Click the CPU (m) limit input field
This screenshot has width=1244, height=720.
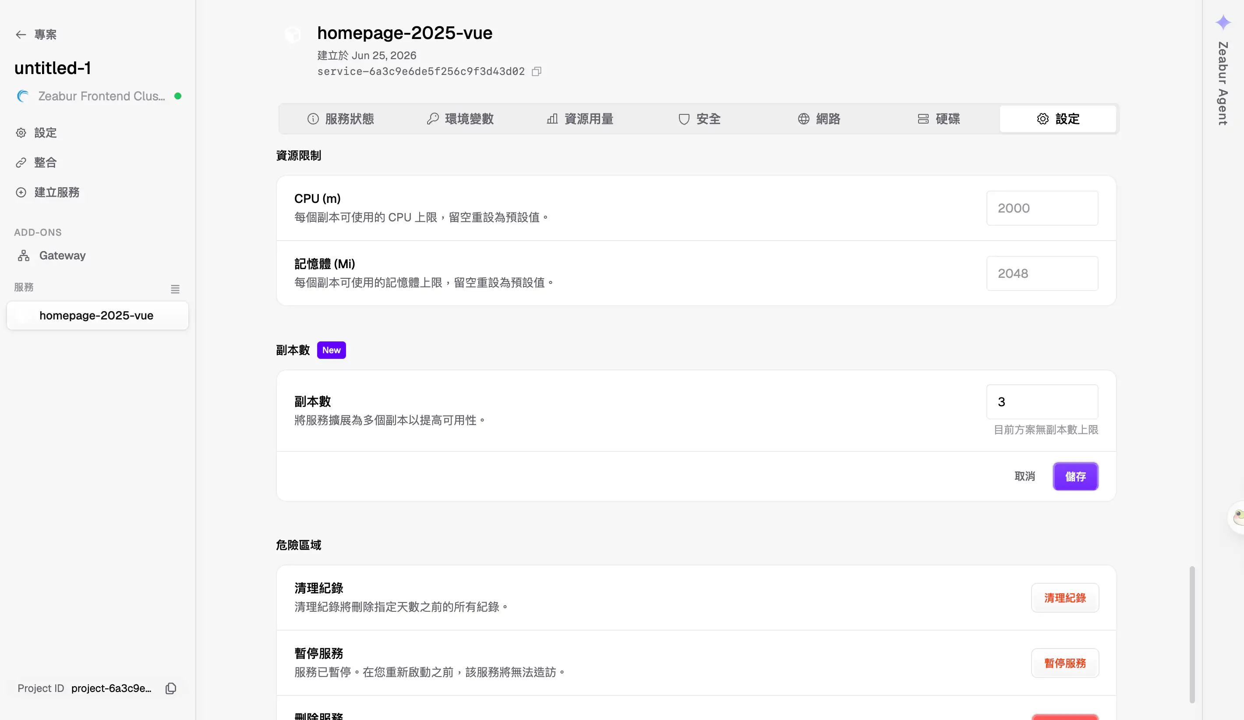(x=1042, y=209)
